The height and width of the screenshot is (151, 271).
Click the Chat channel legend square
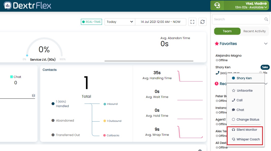[12, 77]
